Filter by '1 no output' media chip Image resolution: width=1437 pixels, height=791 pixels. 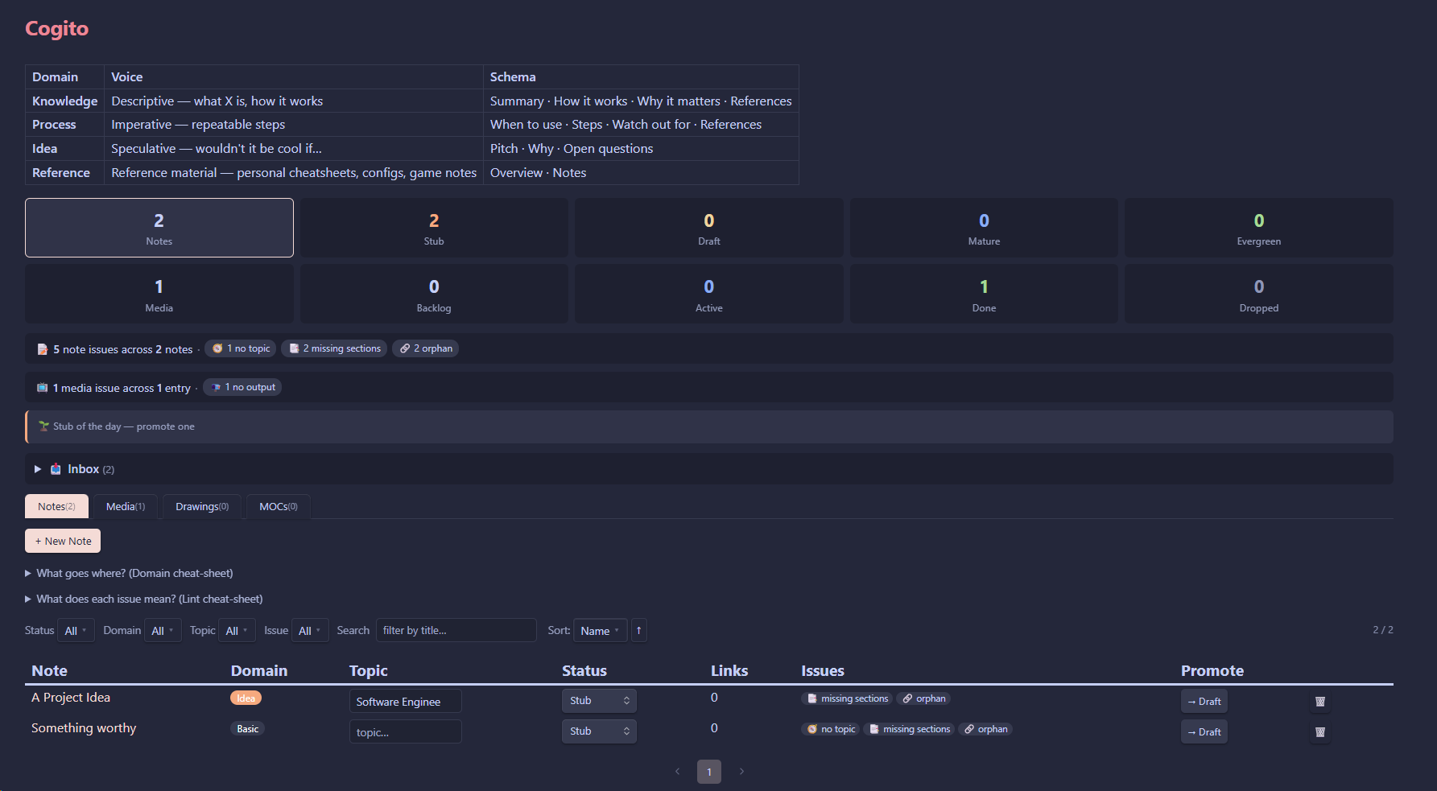point(242,387)
